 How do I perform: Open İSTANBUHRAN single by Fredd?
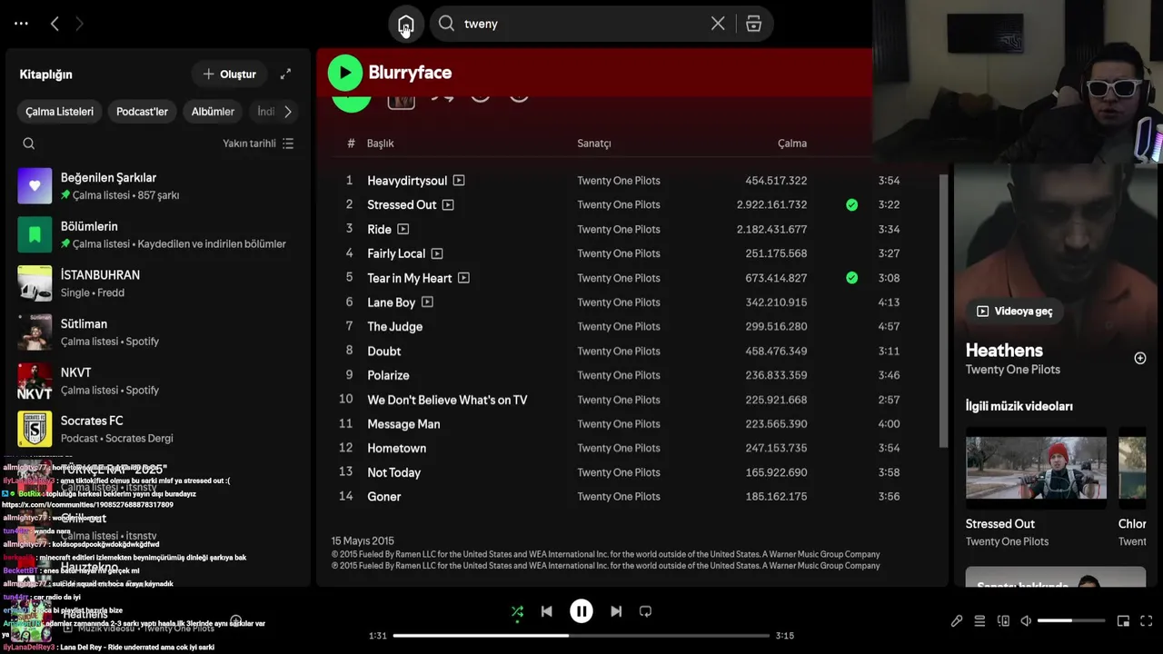coord(157,283)
